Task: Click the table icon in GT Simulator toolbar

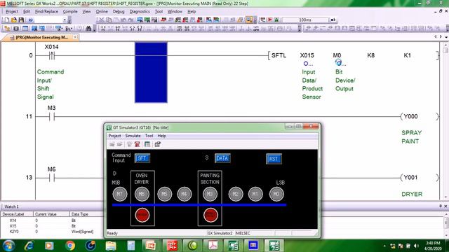Action: point(147,144)
